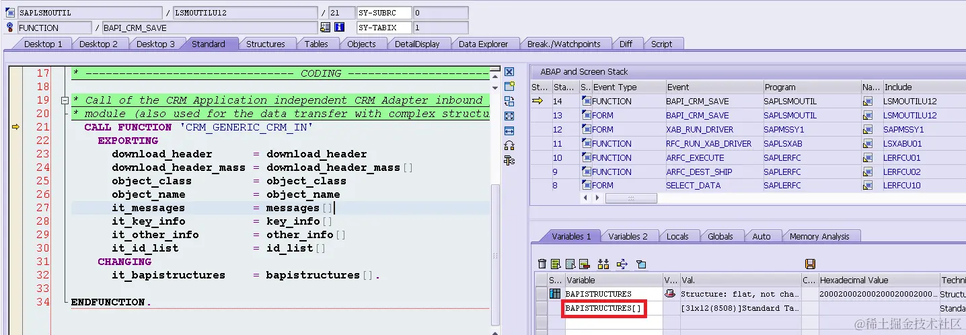Open the Break./Watchpoints tab
The height and width of the screenshot is (335, 966).
click(x=564, y=44)
